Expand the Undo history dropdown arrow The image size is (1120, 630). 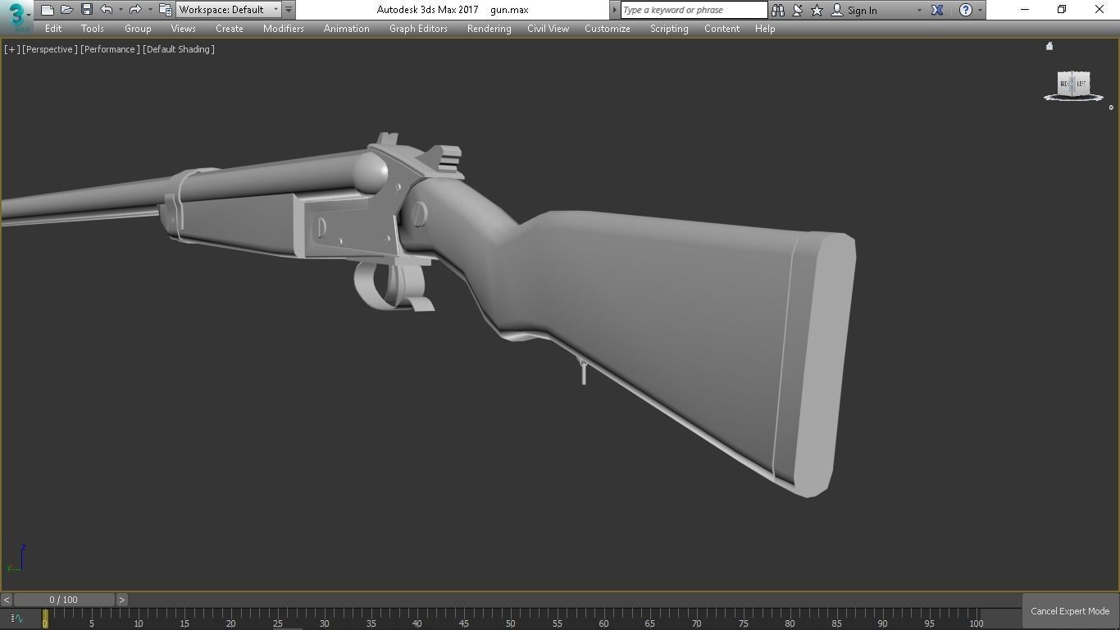click(121, 10)
